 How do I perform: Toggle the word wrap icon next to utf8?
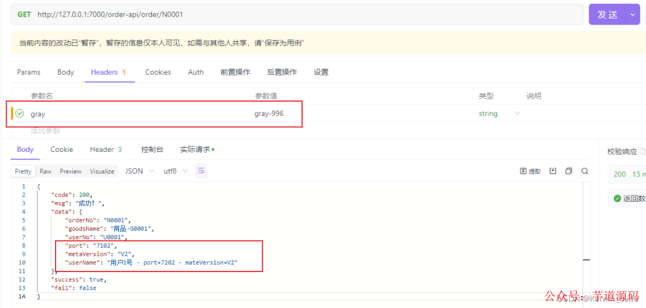pyautogui.click(x=201, y=171)
